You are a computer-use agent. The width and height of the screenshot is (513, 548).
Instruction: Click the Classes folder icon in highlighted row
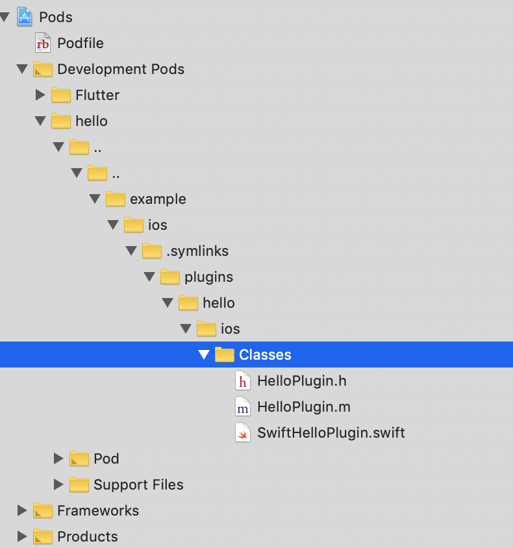[224, 355]
